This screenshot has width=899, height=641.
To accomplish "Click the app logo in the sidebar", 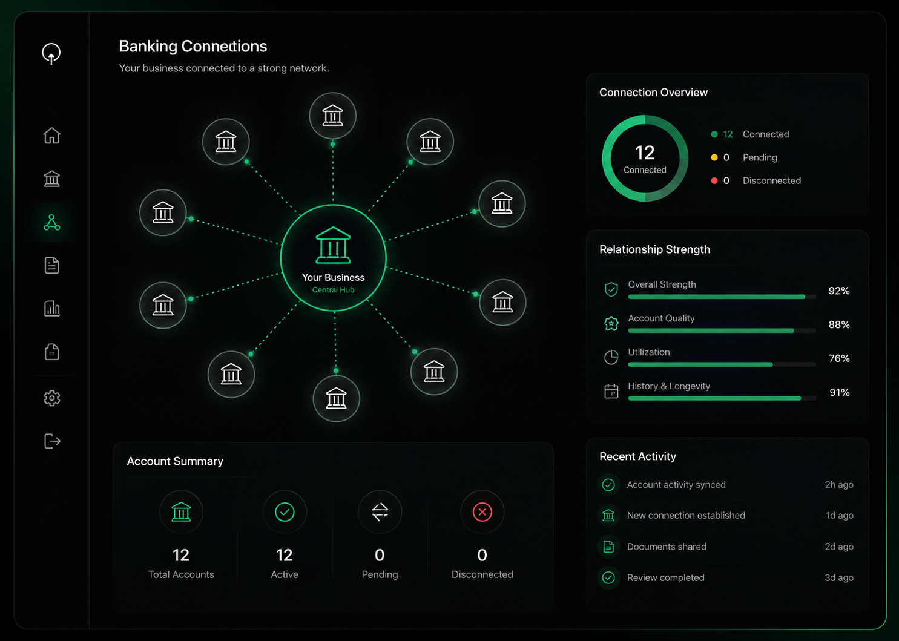I will pyautogui.click(x=51, y=54).
